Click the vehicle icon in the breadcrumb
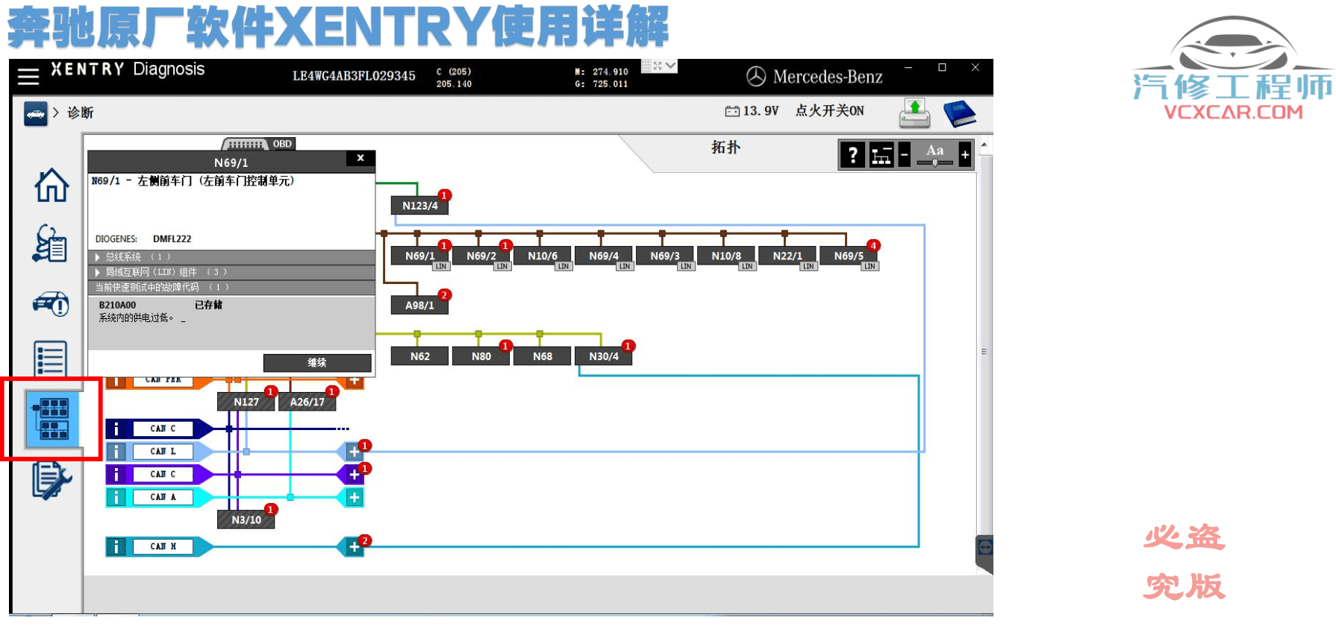The height and width of the screenshot is (638, 1336). pos(35,113)
